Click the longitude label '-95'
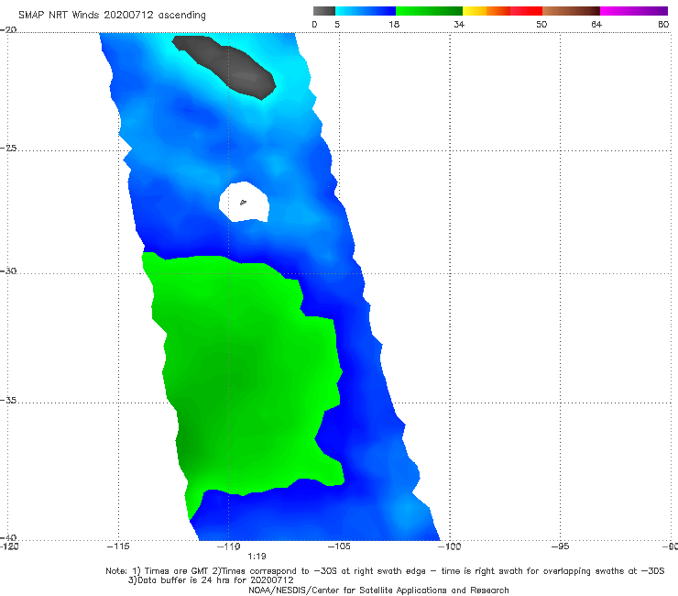This screenshot has width=678, height=596. coord(560,546)
